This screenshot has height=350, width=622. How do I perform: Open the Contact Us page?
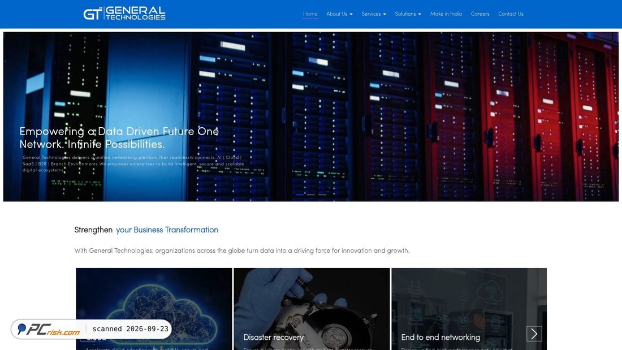click(511, 14)
